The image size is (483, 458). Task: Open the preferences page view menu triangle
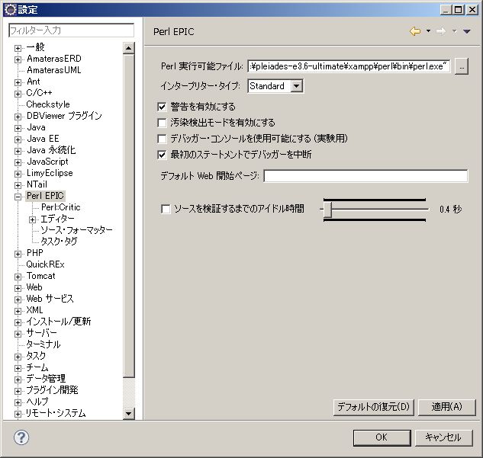[466, 31]
